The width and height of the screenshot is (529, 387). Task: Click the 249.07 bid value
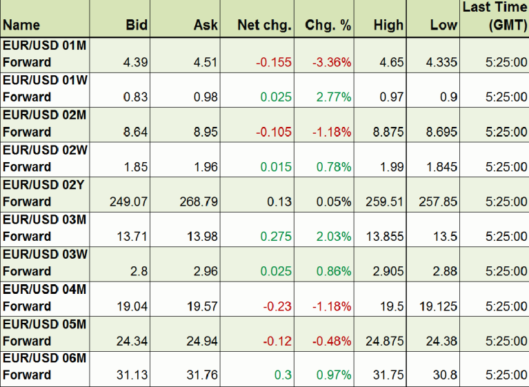(129, 202)
